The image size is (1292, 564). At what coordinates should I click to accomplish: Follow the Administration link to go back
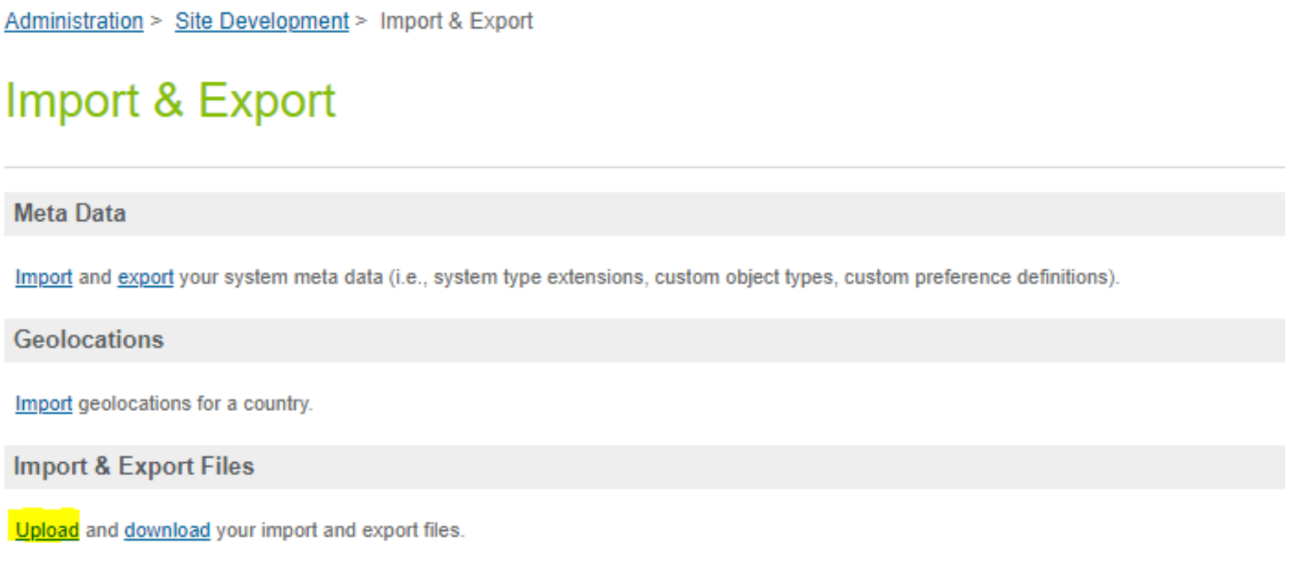tap(72, 21)
